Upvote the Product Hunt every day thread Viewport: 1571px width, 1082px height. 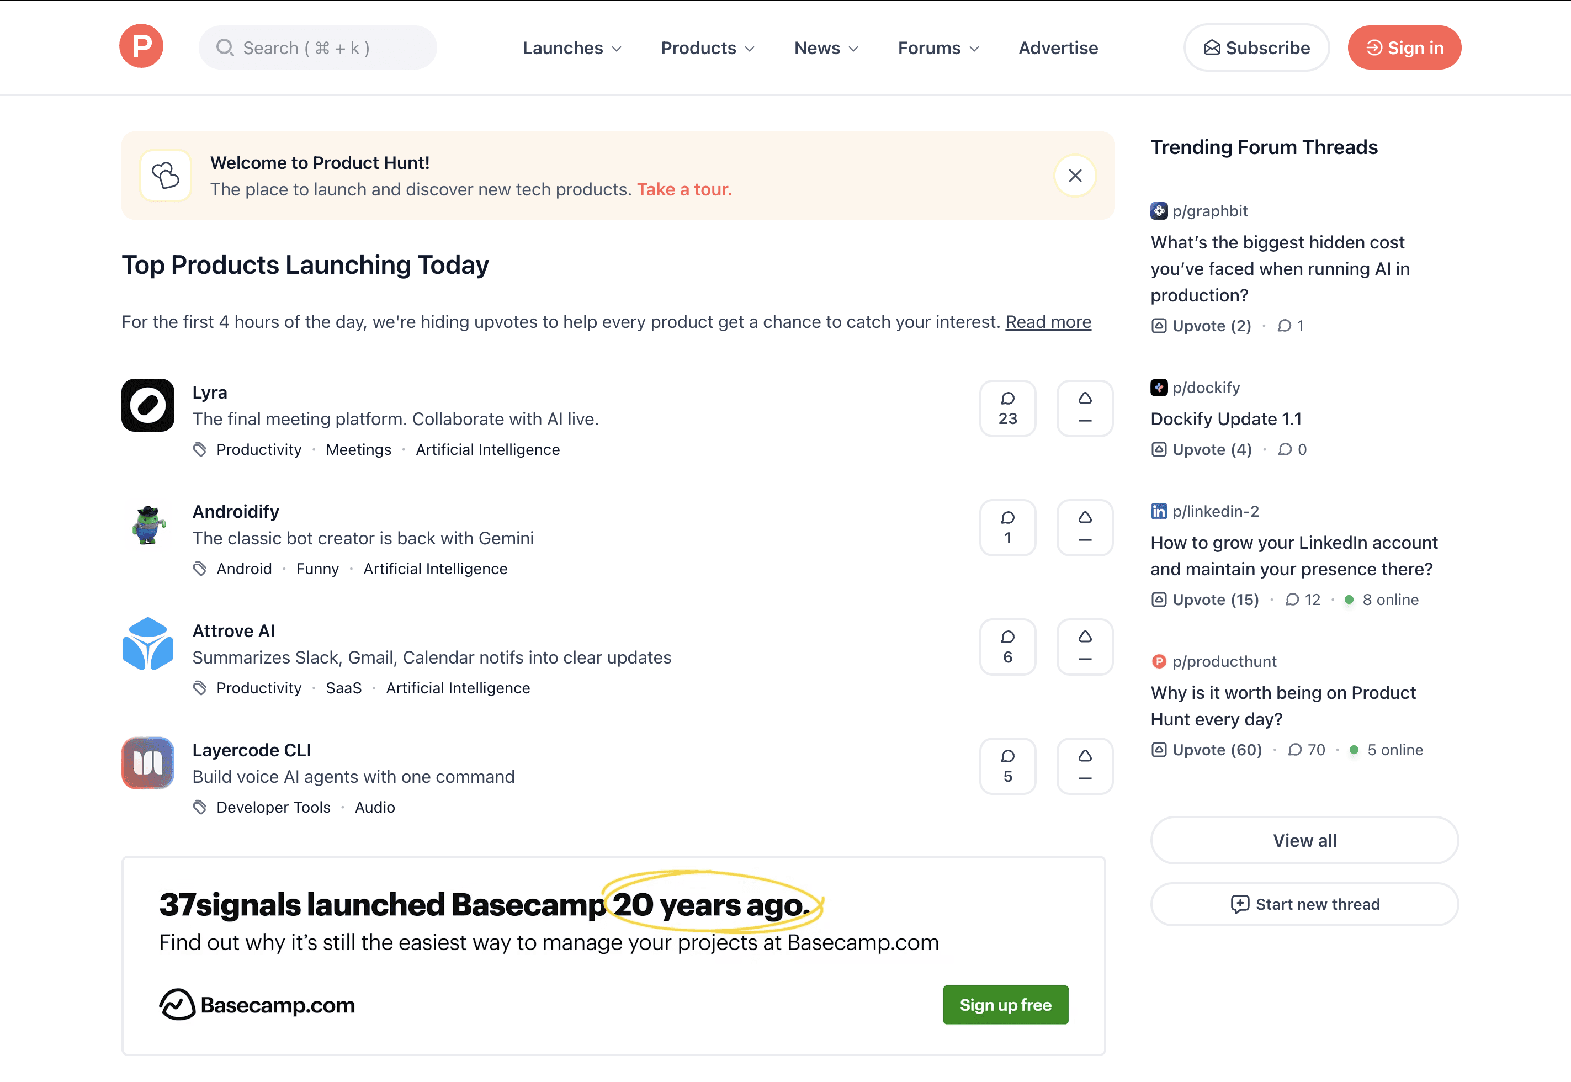(1206, 750)
